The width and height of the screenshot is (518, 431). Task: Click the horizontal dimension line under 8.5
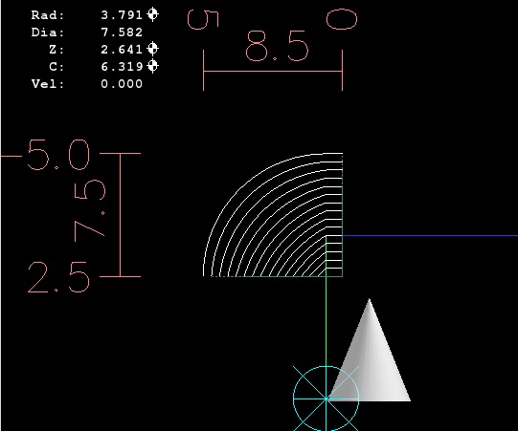(x=273, y=71)
